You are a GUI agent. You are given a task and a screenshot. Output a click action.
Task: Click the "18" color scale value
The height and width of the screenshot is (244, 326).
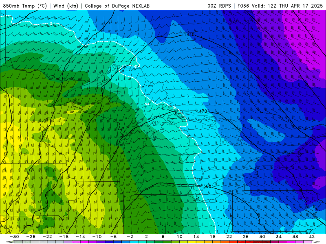212,237
